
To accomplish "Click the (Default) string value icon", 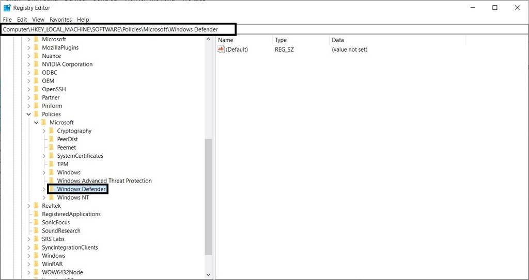I will (221, 50).
